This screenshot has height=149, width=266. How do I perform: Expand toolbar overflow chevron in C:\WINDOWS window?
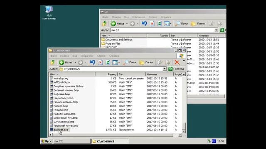pyautogui.click(x=184, y=60)
